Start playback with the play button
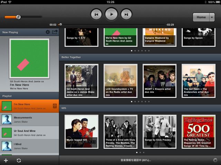The width and height of the screenshot is (221, 165). [111, 14]
